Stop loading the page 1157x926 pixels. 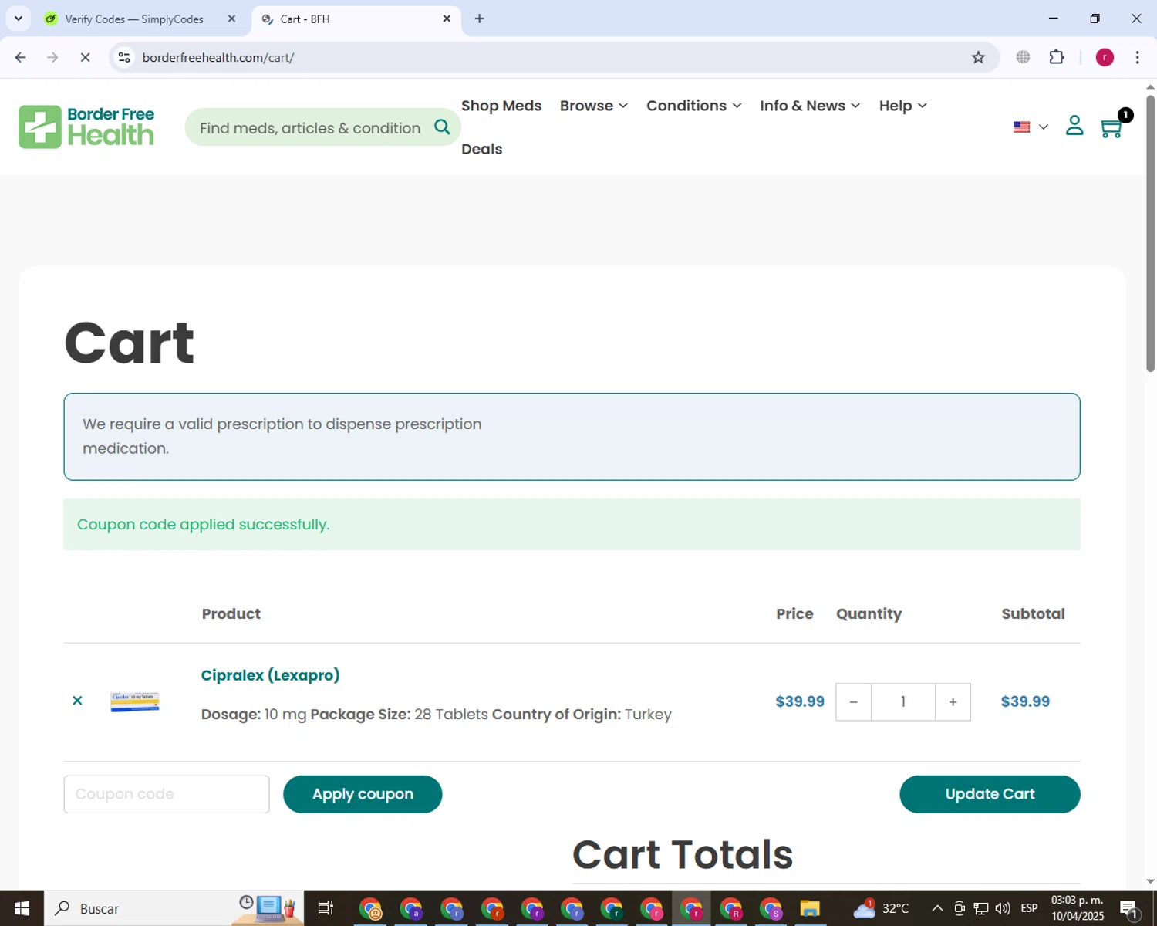pyautogui.click(x=85, y=58)
